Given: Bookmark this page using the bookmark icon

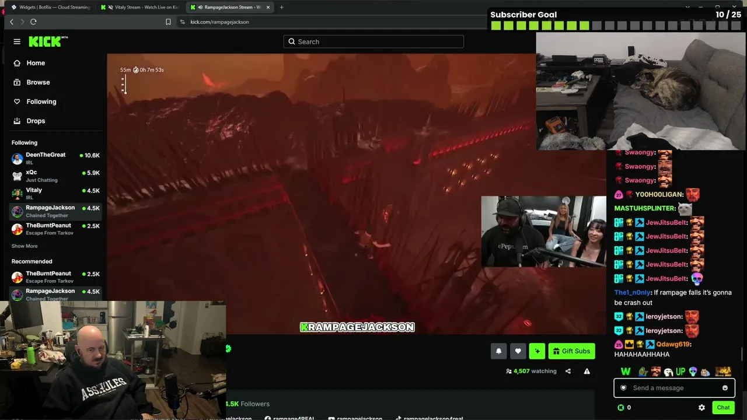Looking at the screenshot, I should coord(168,22).
